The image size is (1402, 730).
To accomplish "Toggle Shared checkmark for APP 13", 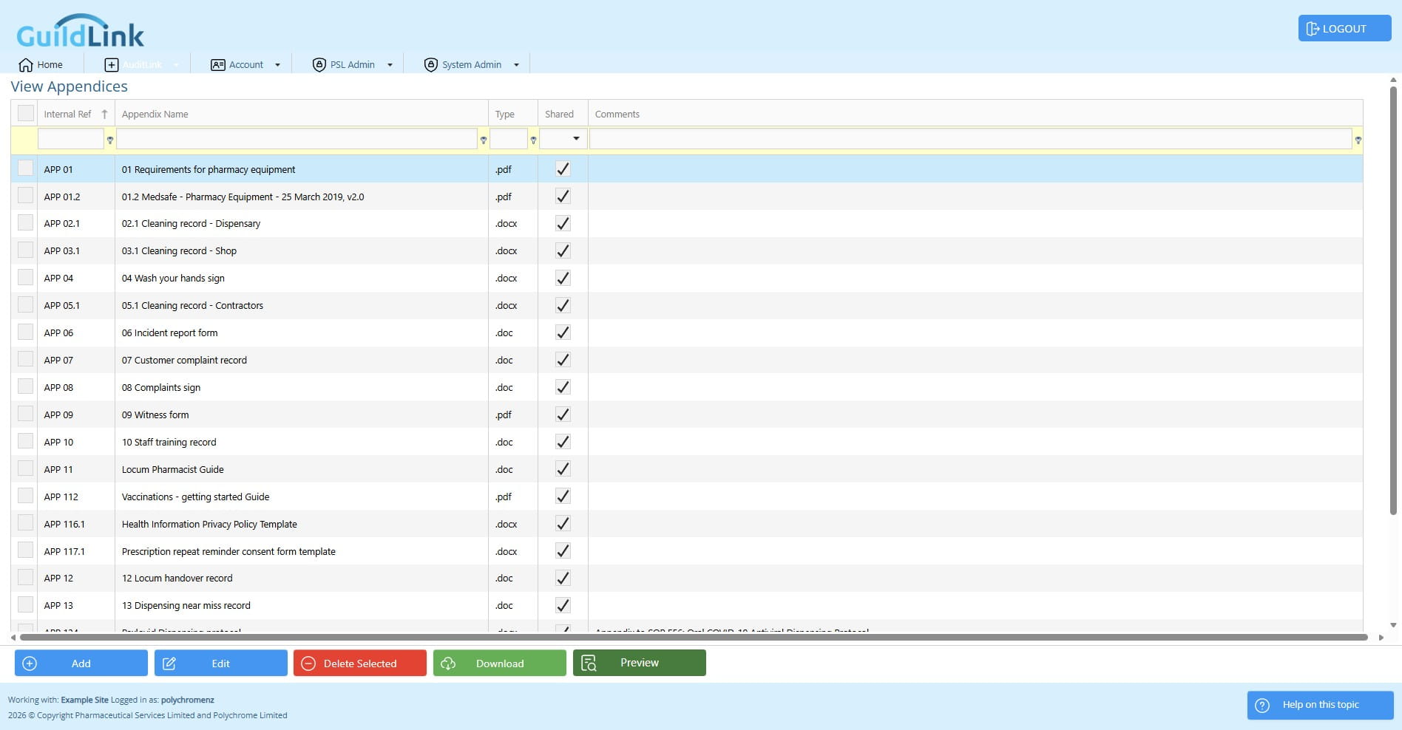I will [x=563, y=605].
